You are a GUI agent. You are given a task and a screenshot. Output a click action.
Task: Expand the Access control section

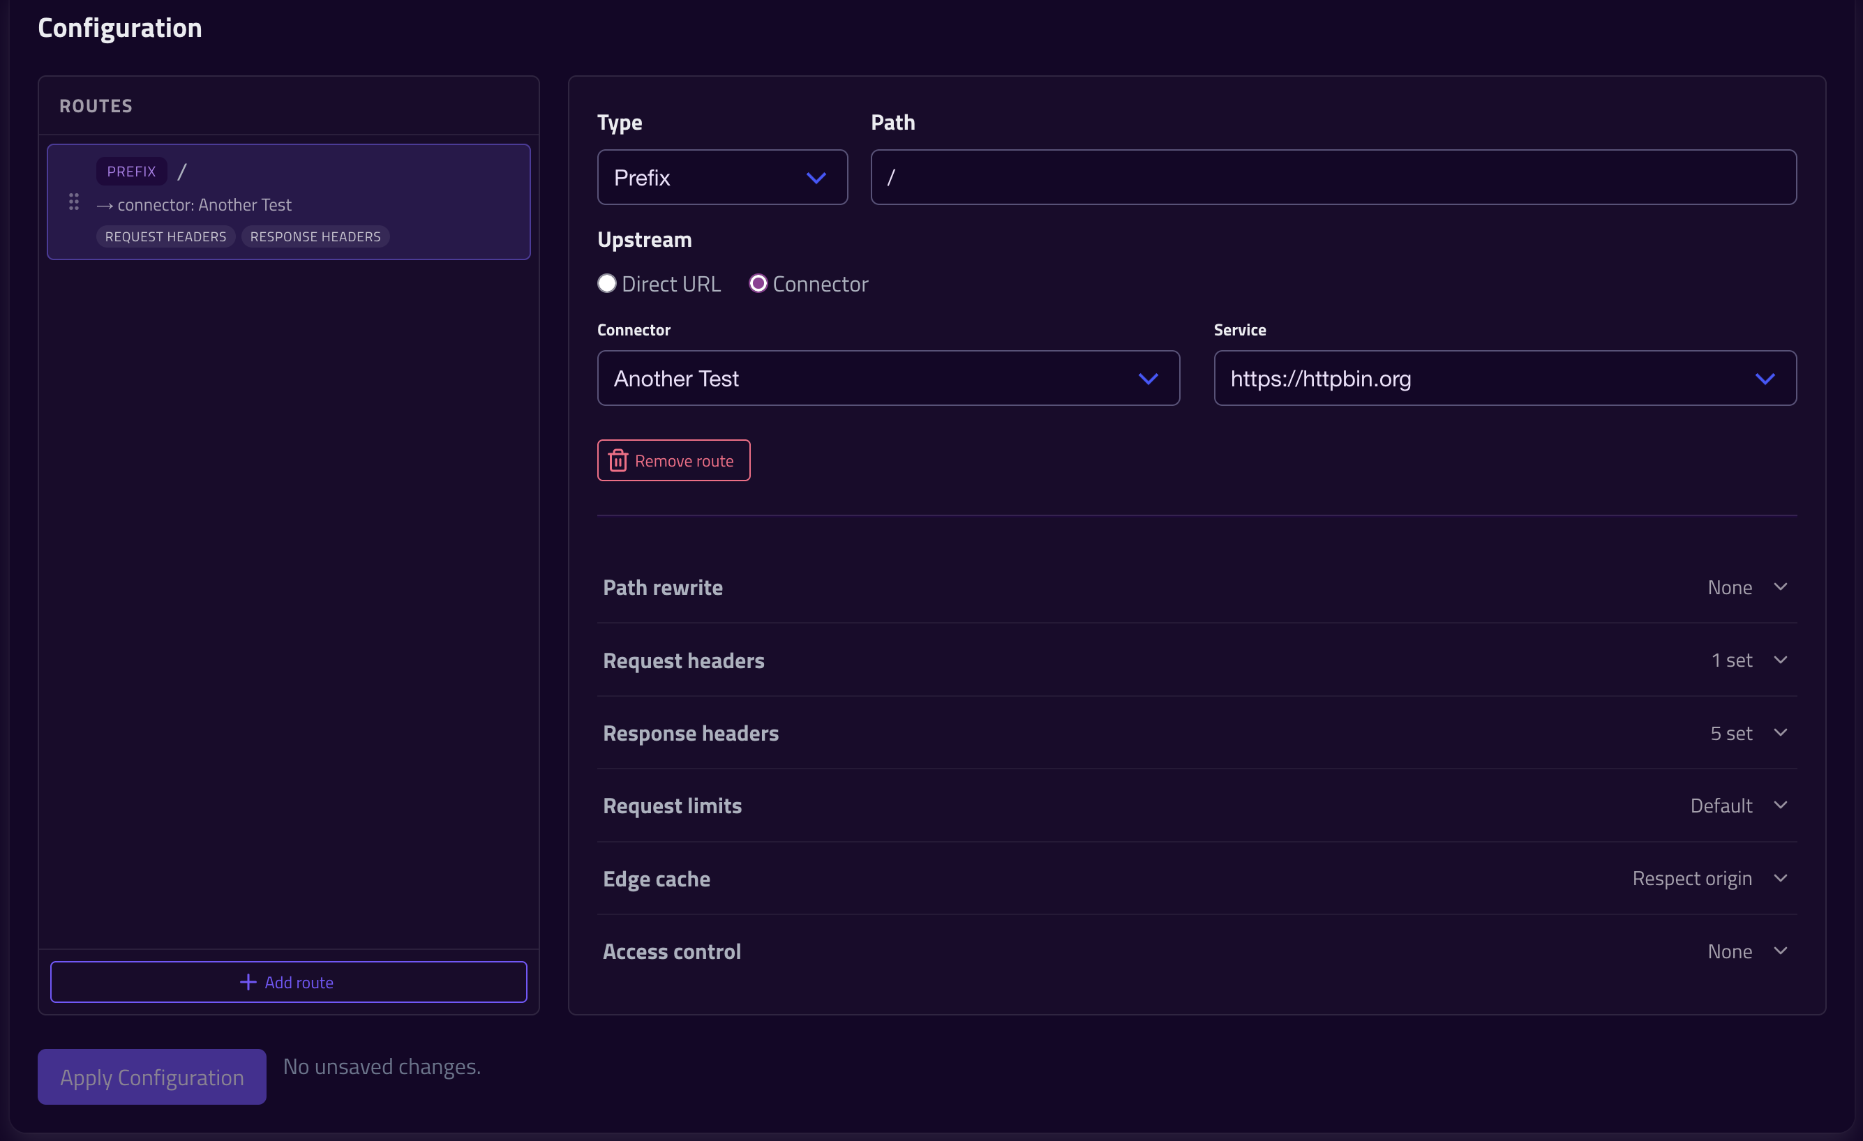click(1196, 951)
